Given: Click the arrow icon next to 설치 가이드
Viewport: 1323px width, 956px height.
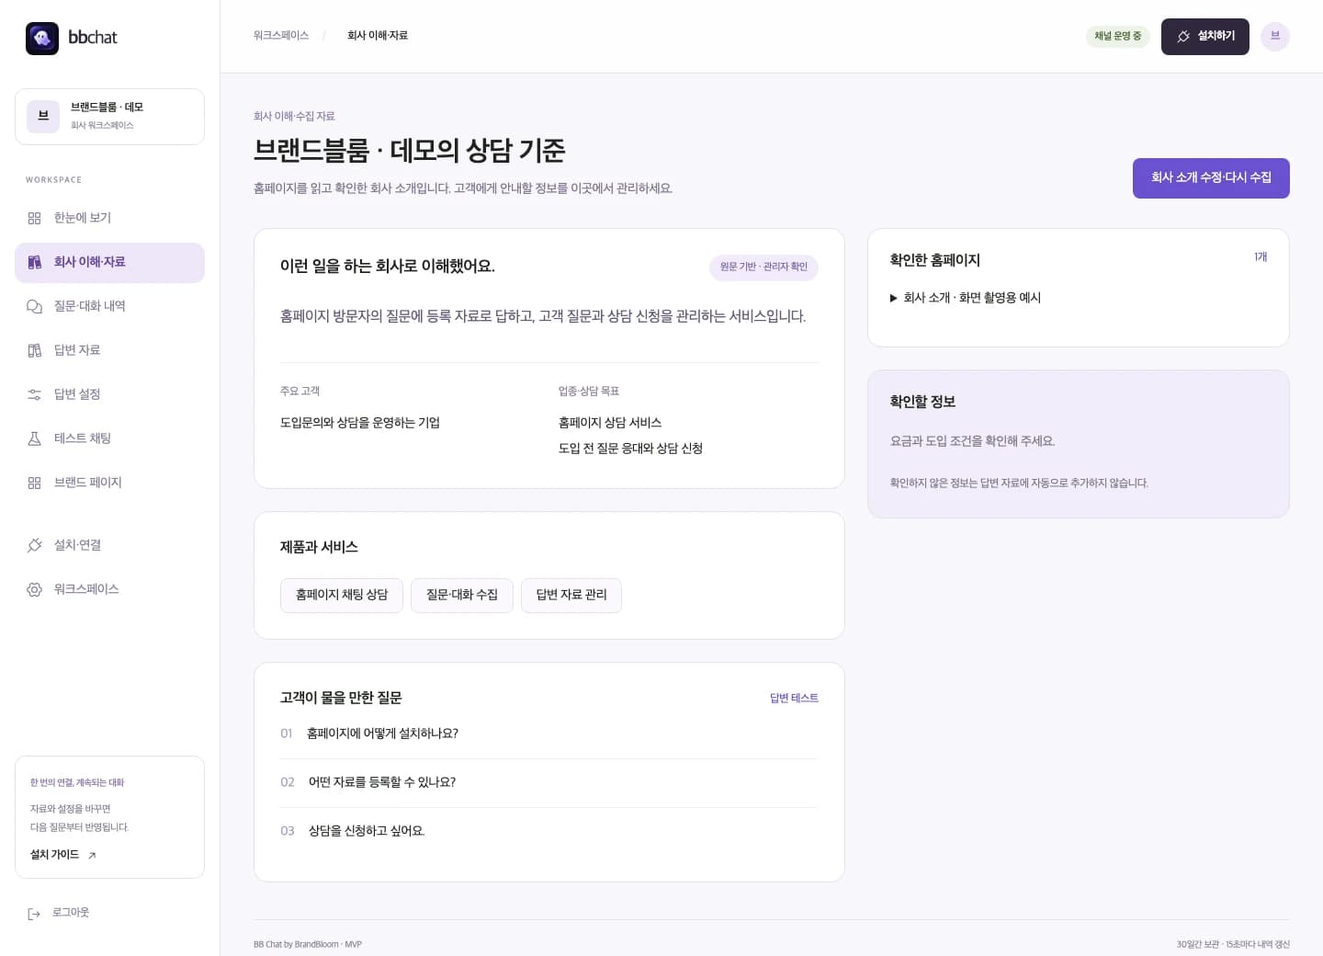Looking at the screenshot, I should click(92, 855).
